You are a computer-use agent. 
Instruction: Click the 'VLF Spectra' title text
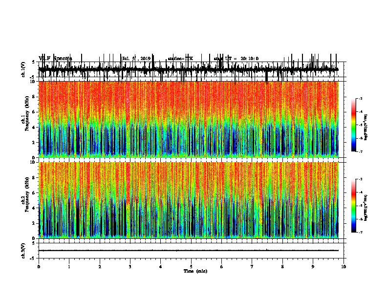[x=55, y=59]
